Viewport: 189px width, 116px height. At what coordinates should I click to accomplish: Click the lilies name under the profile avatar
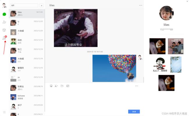pyautogui.click(x=166, y=25)
